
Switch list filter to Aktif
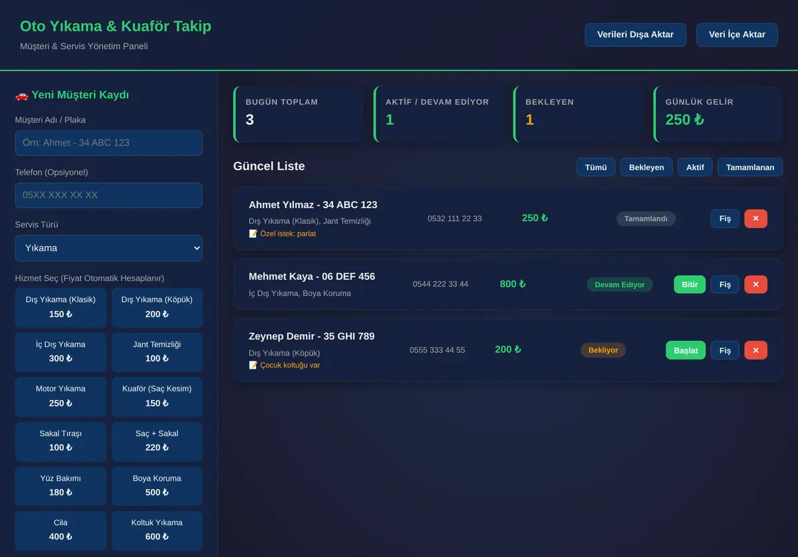click(695, 167)
